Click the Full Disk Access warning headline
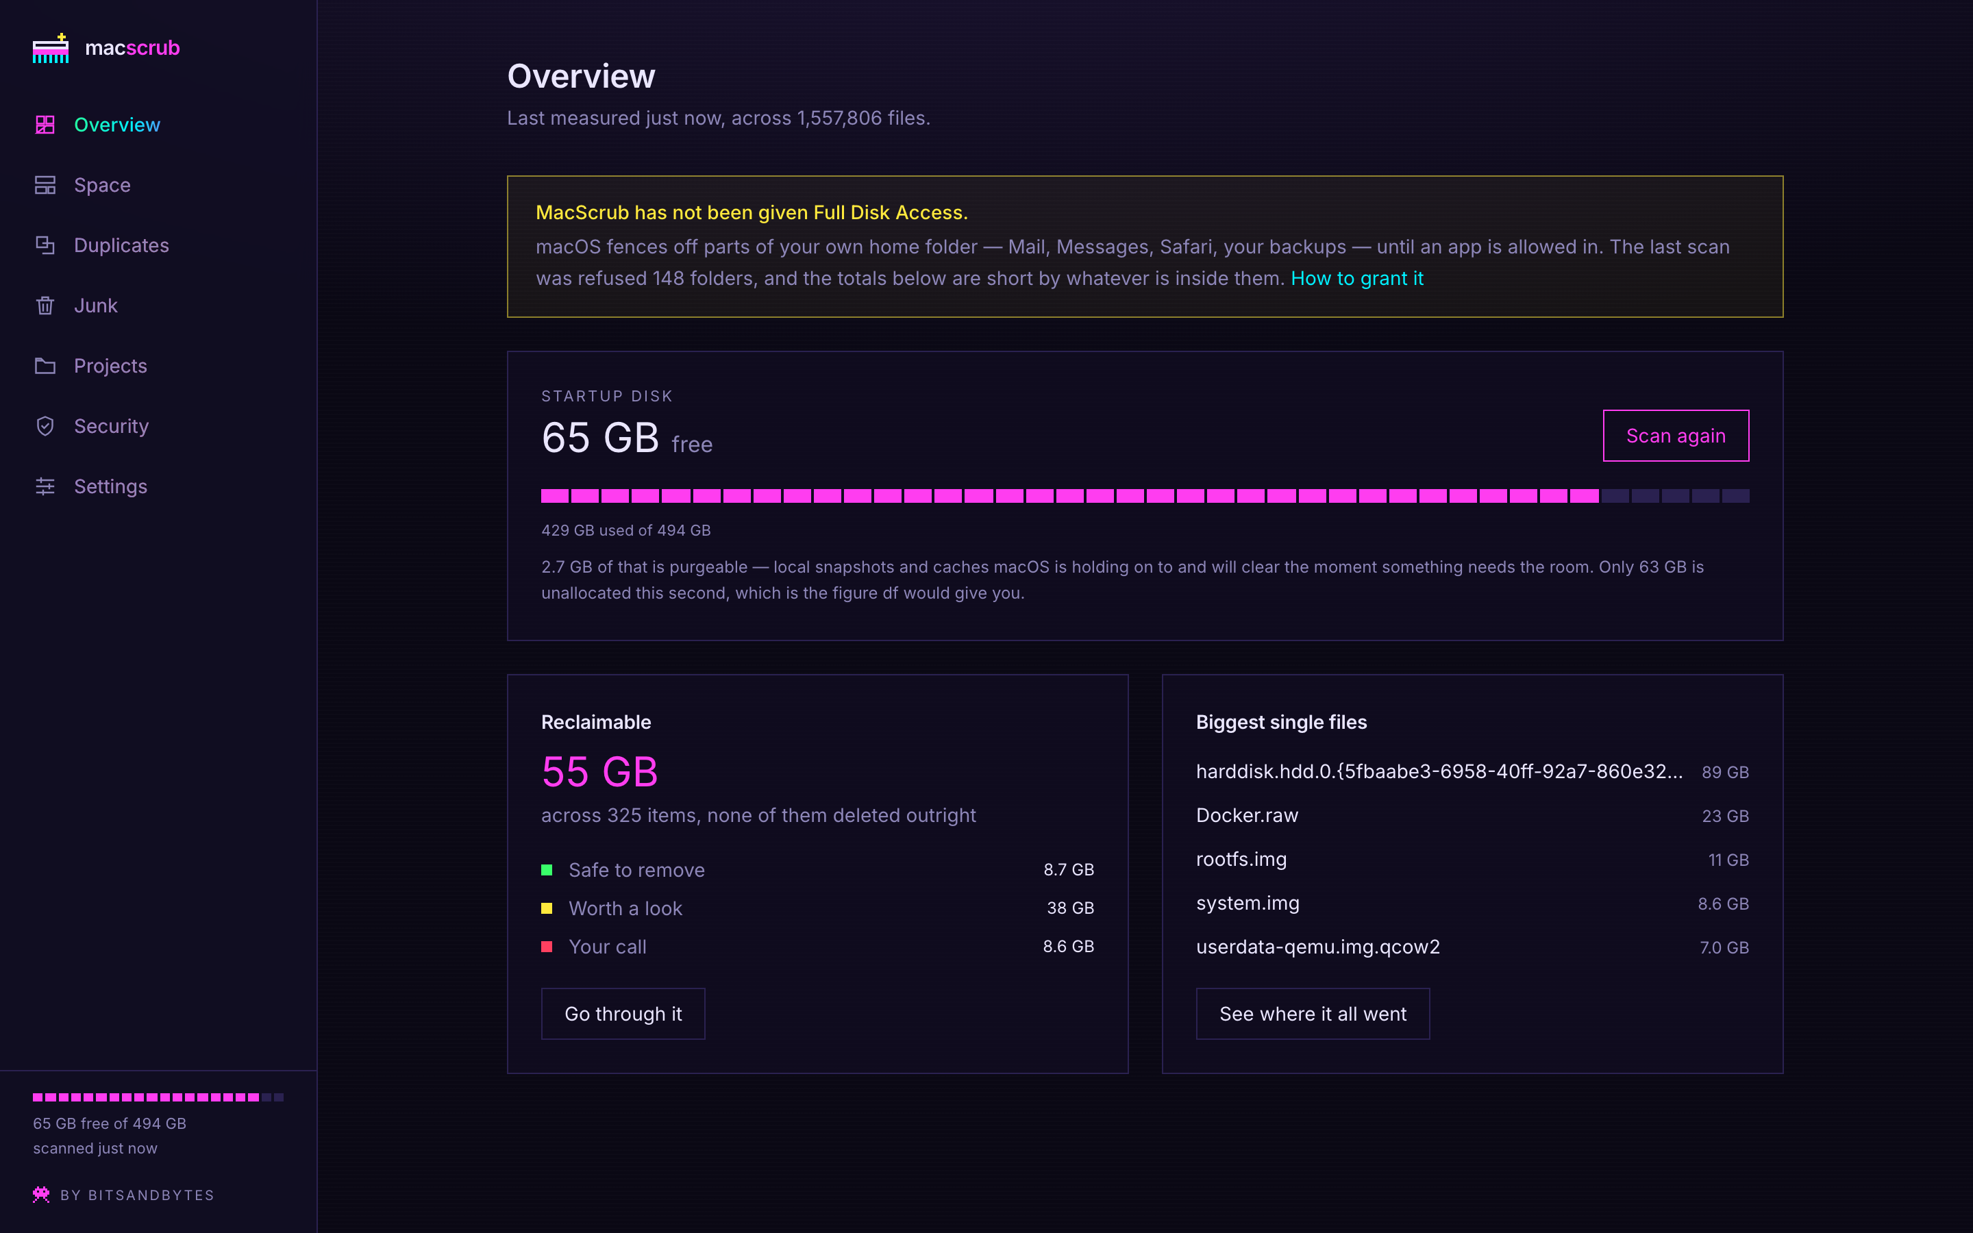Screen dimensions: 1973x1233 pos(752,213)
